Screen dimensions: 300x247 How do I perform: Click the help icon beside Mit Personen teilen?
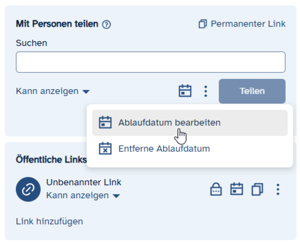point(107,24)
